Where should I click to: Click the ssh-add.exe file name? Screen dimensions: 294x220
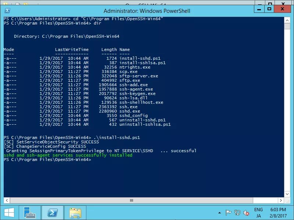pos(133,85)
